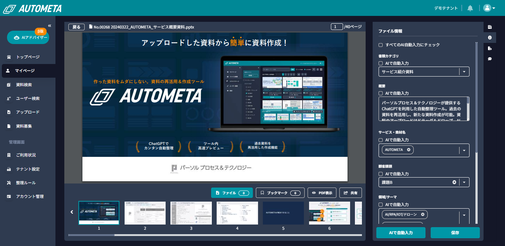Select slide thumbnail 2
The height and width of the screenshot is (246, 505).
click(x=145, y=213)
